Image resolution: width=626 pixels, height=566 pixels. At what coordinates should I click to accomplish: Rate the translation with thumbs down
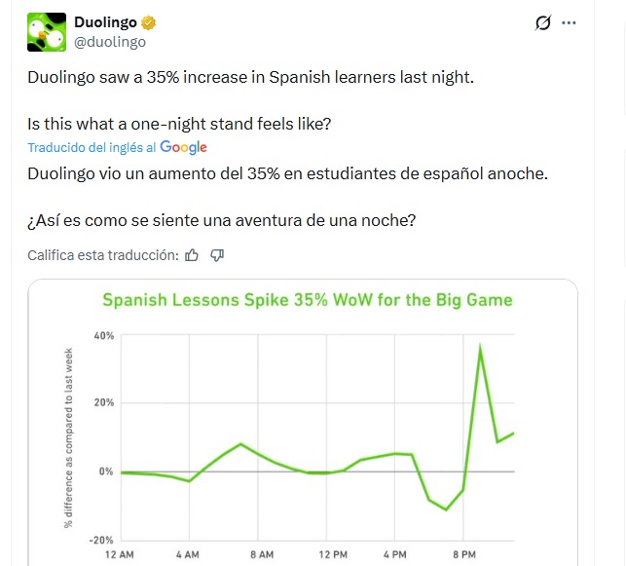click(x=217, y=255)
